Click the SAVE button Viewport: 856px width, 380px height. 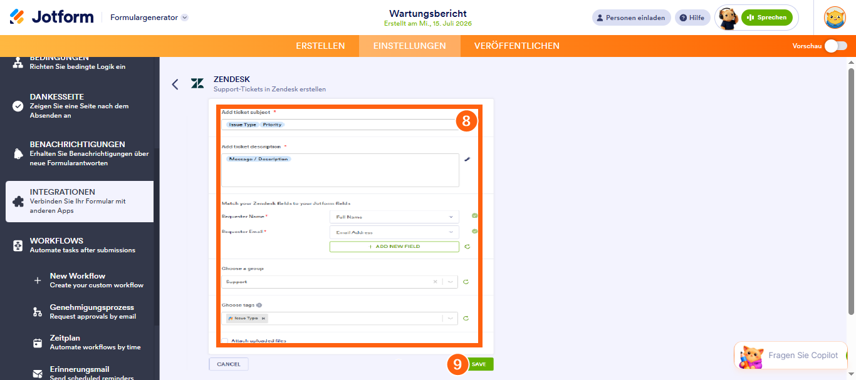pyautogui.click(x=479, y=364)
